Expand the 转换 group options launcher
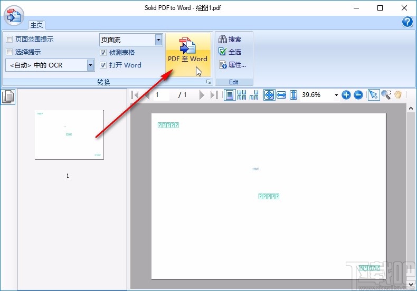This screenshot has height=291, width=417. tap(208, 82)
